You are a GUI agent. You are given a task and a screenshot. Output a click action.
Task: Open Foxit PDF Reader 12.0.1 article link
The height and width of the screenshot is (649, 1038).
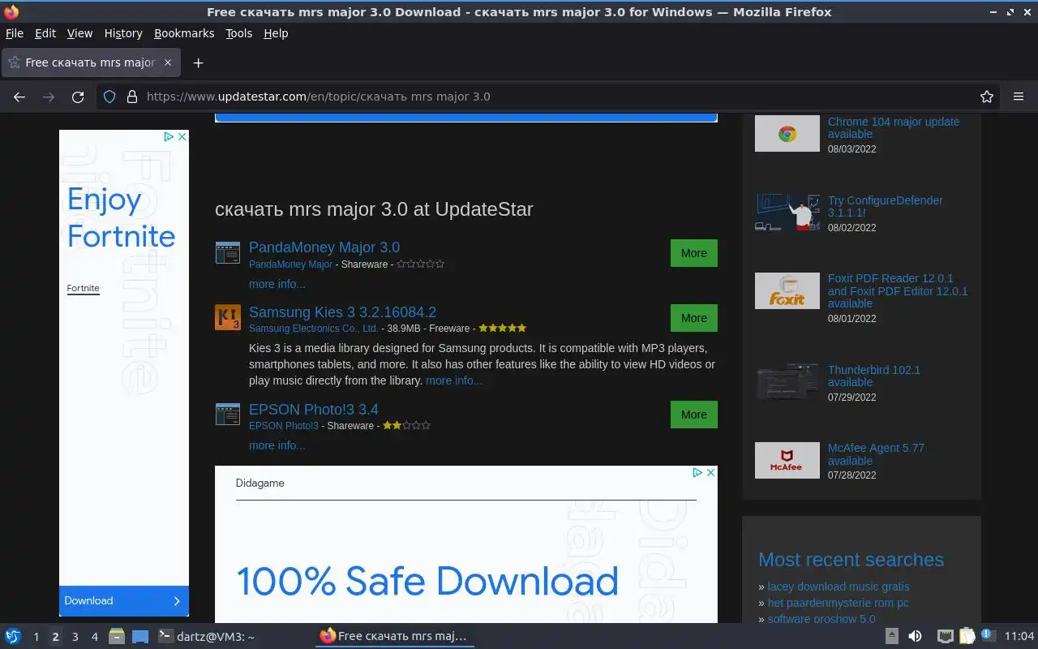[x=898, y=290]
